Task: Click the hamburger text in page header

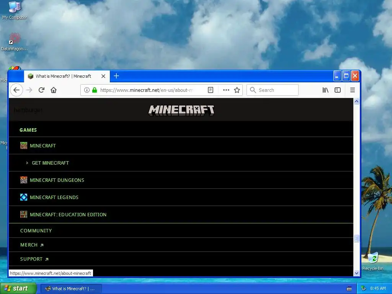Action: [28, 110]
